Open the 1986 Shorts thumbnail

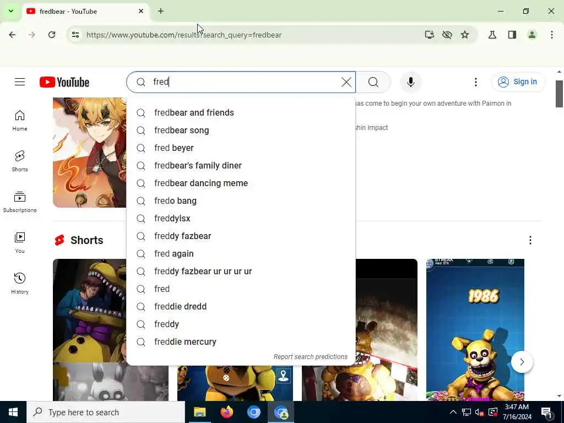tap(475, 329)
